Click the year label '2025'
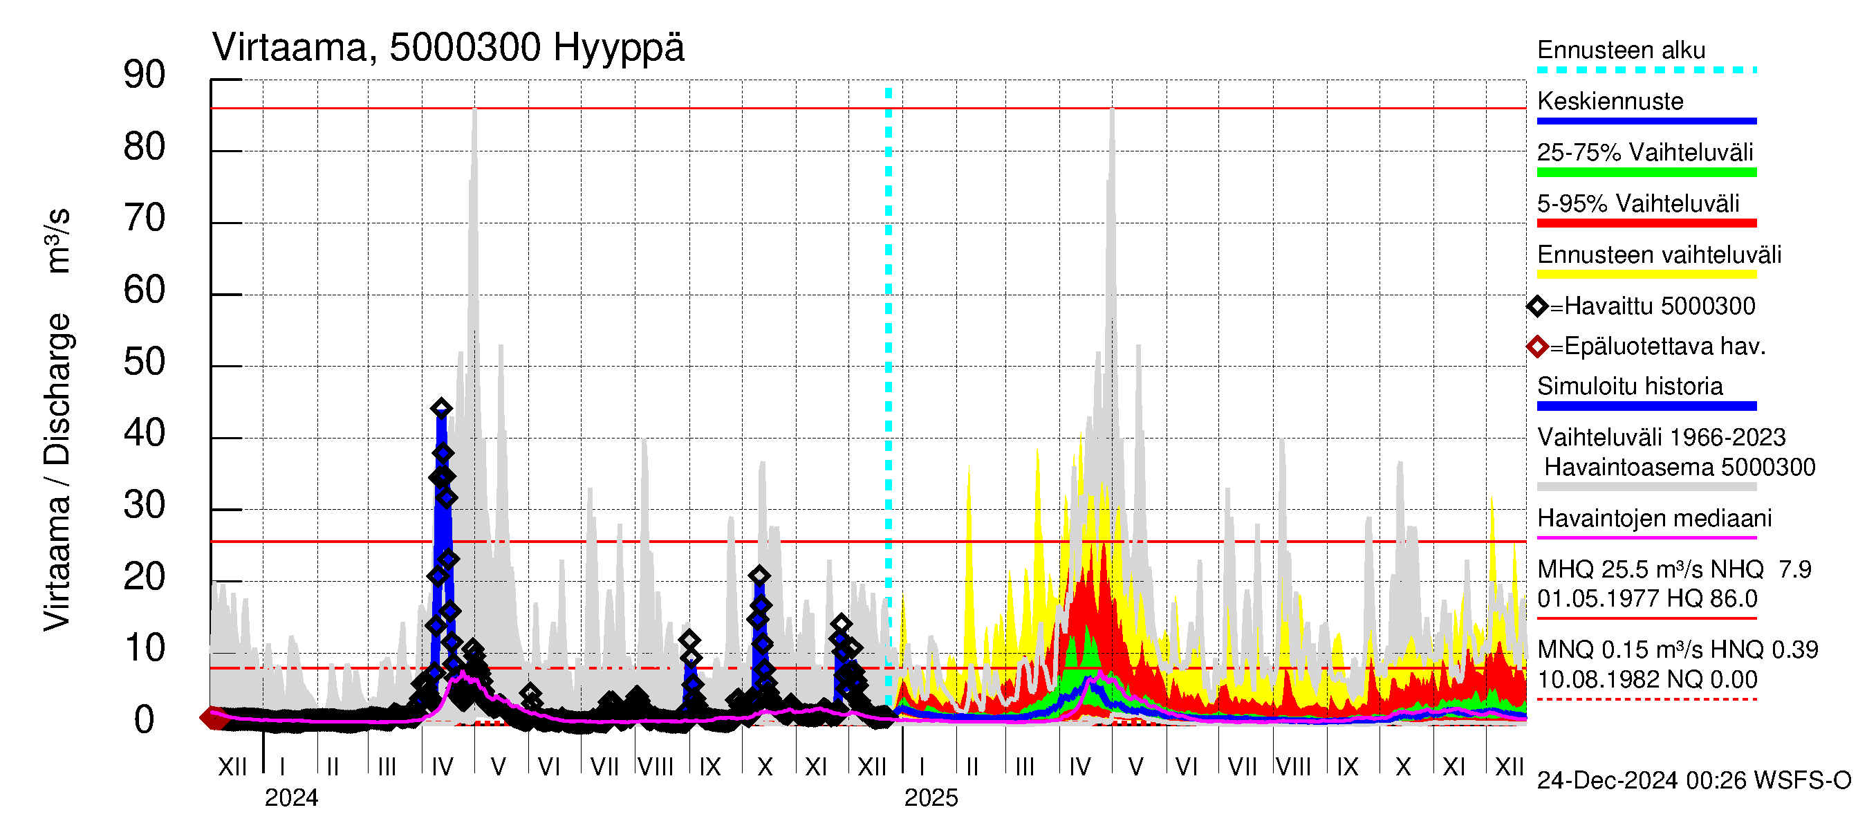The width and height of the screenshot is (1867, 830). pyautogui.click(x=931, y=798)
